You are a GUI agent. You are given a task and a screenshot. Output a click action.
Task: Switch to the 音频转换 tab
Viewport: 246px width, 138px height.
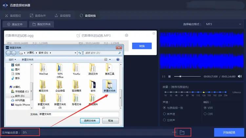pyautogui.click(x=88, y=15)
